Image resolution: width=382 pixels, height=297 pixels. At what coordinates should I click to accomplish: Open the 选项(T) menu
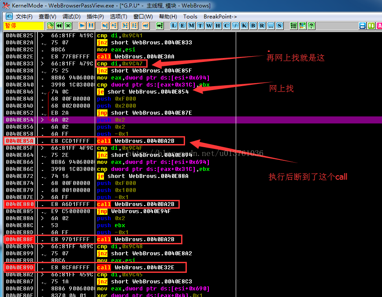119,17
